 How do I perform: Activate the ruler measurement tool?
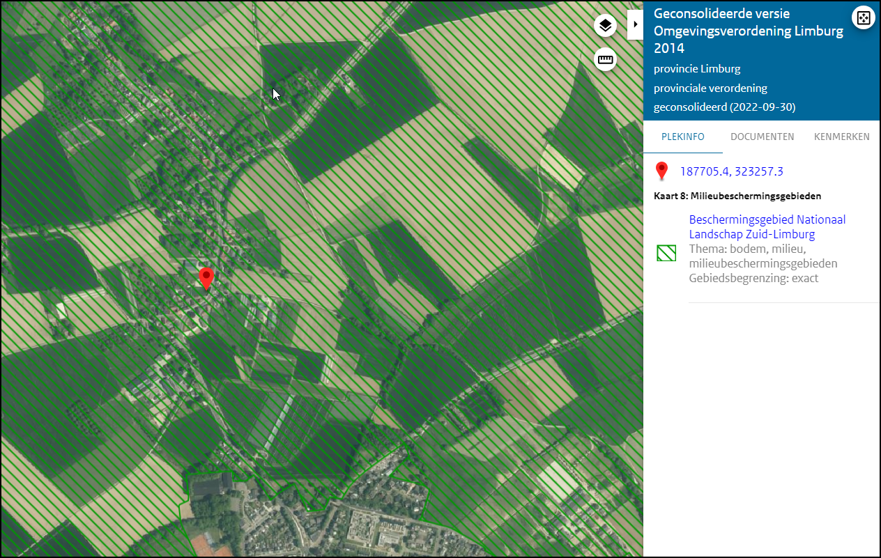pyautogui.click(x=605, y=59)
